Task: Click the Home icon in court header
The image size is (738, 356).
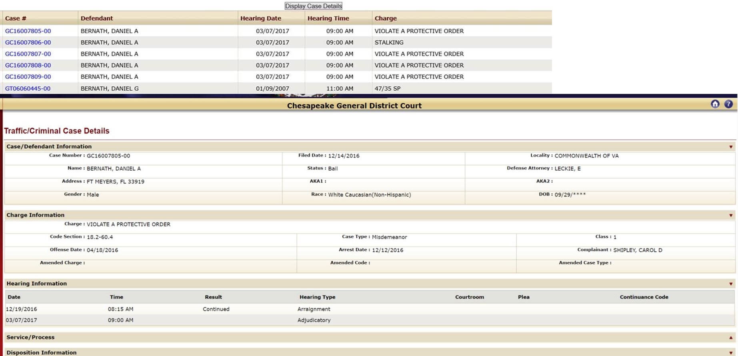Action: (x=715, y=104)
